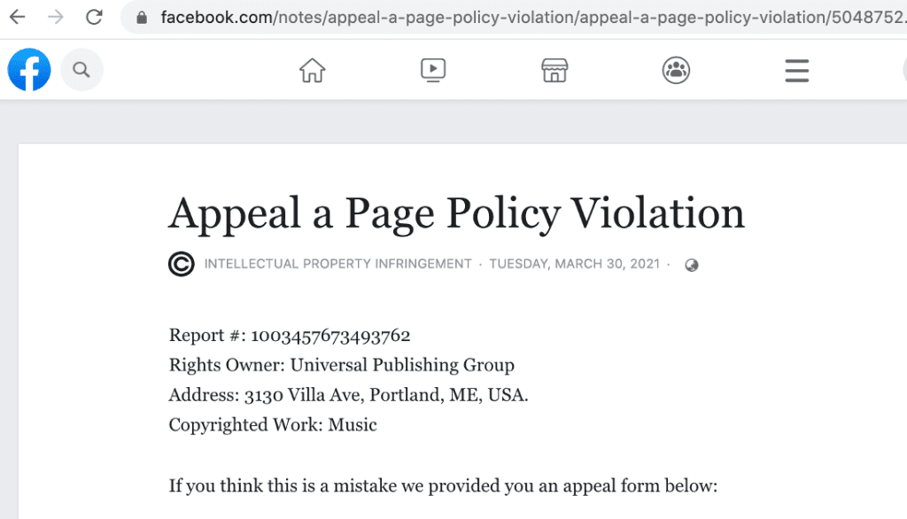Open the Groups section
Image resolution: width=907 pixels, height=519 pixels.
676,70
